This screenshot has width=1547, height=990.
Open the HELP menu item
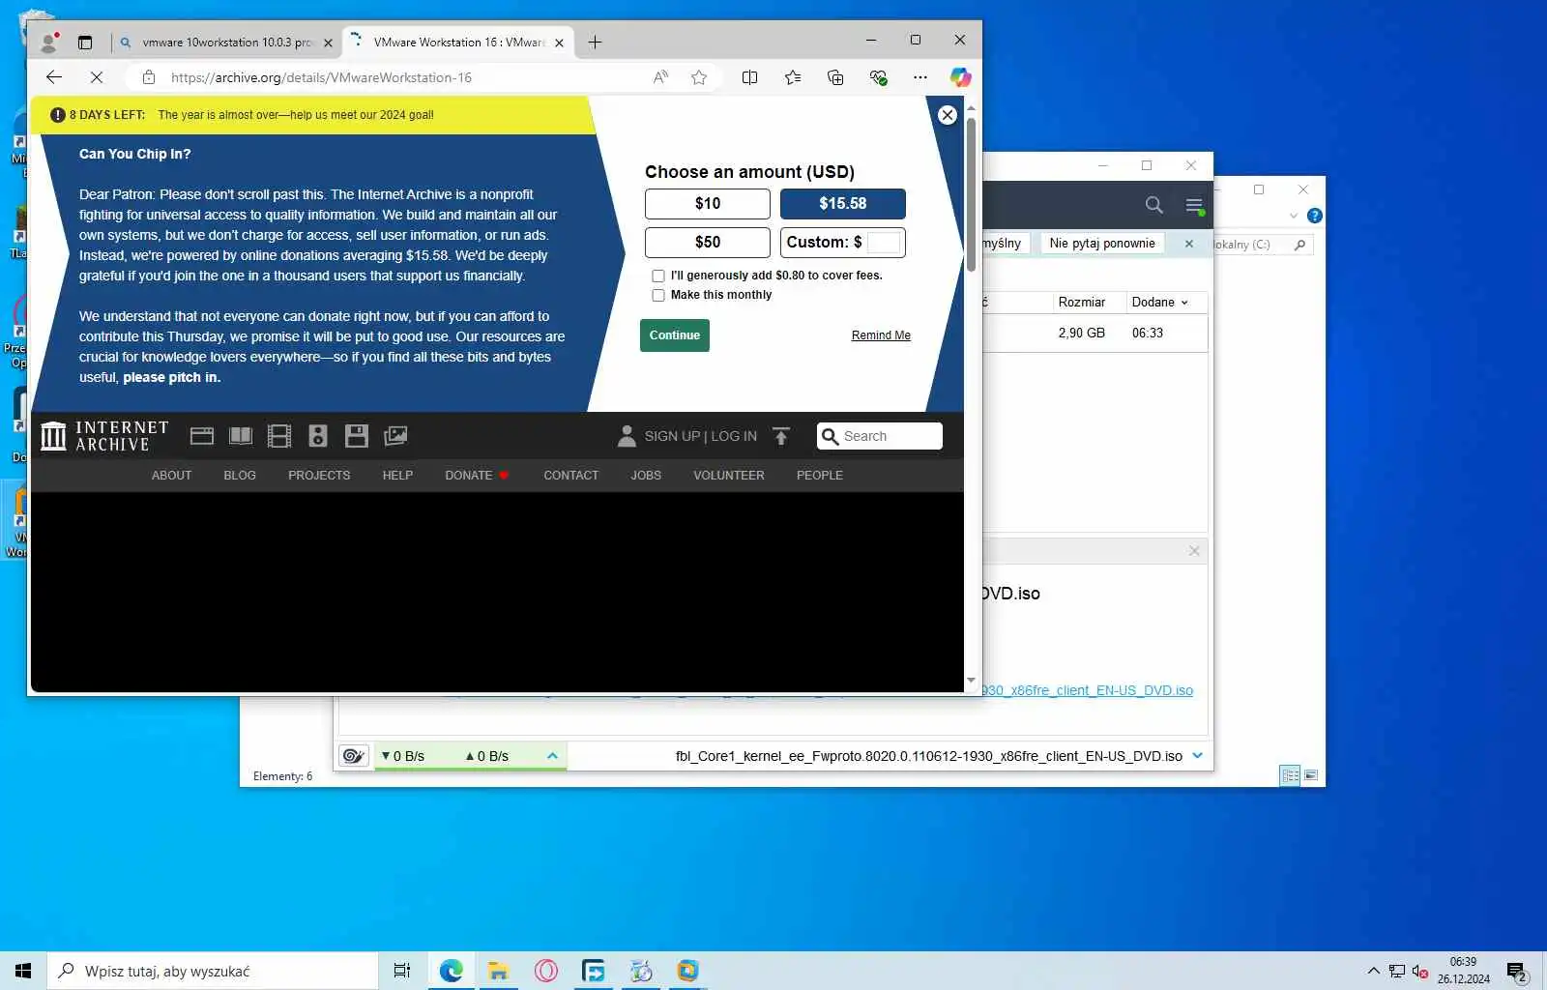[x=397, y=476]
